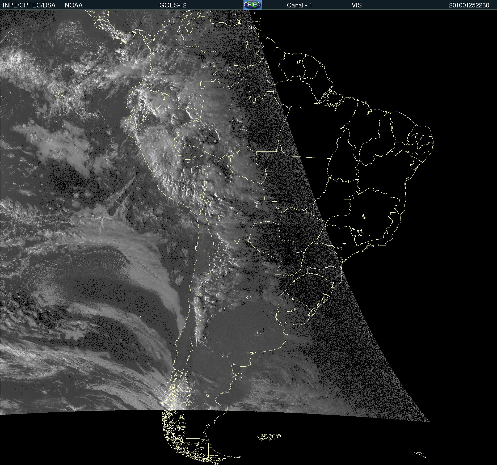The height and width of the screenshot is (465, 497).
Task: Select the GOES-12 satellite label
Action: tap(173, 5)
